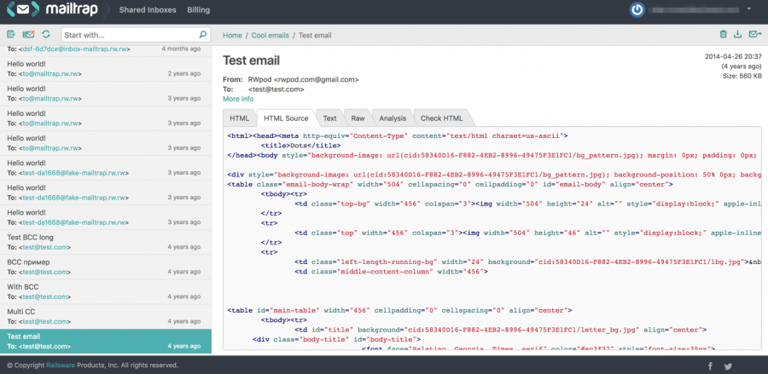Click the Size: 560 KB label
This screenshot has width=768, height=374.
pyautogui.click(x=742, y=77)
